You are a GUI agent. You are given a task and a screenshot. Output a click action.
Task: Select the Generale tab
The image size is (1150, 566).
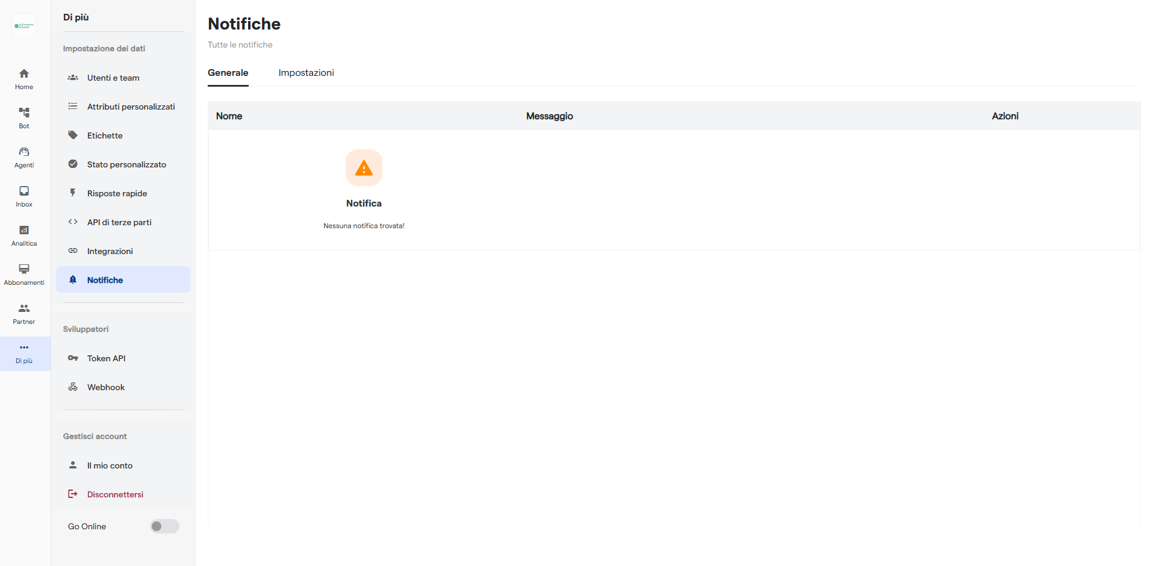[x=228, y=72]
